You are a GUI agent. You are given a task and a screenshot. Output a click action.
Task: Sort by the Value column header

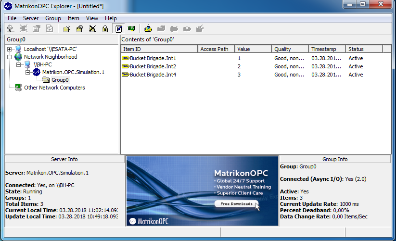pos(253,49)
